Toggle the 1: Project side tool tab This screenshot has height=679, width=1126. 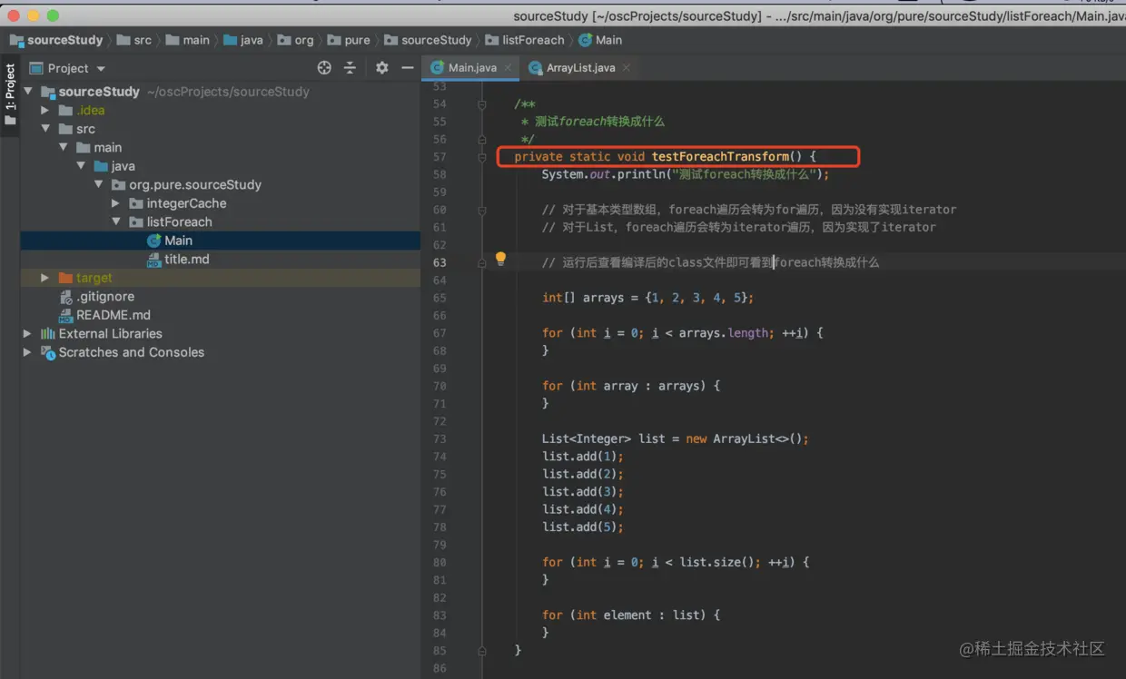click(10, 95)
